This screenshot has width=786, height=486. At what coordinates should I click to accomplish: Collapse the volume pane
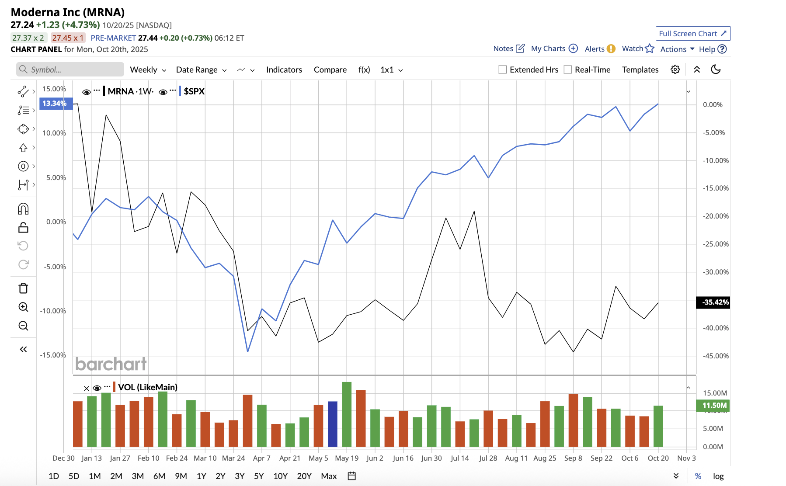pos(689,388)
